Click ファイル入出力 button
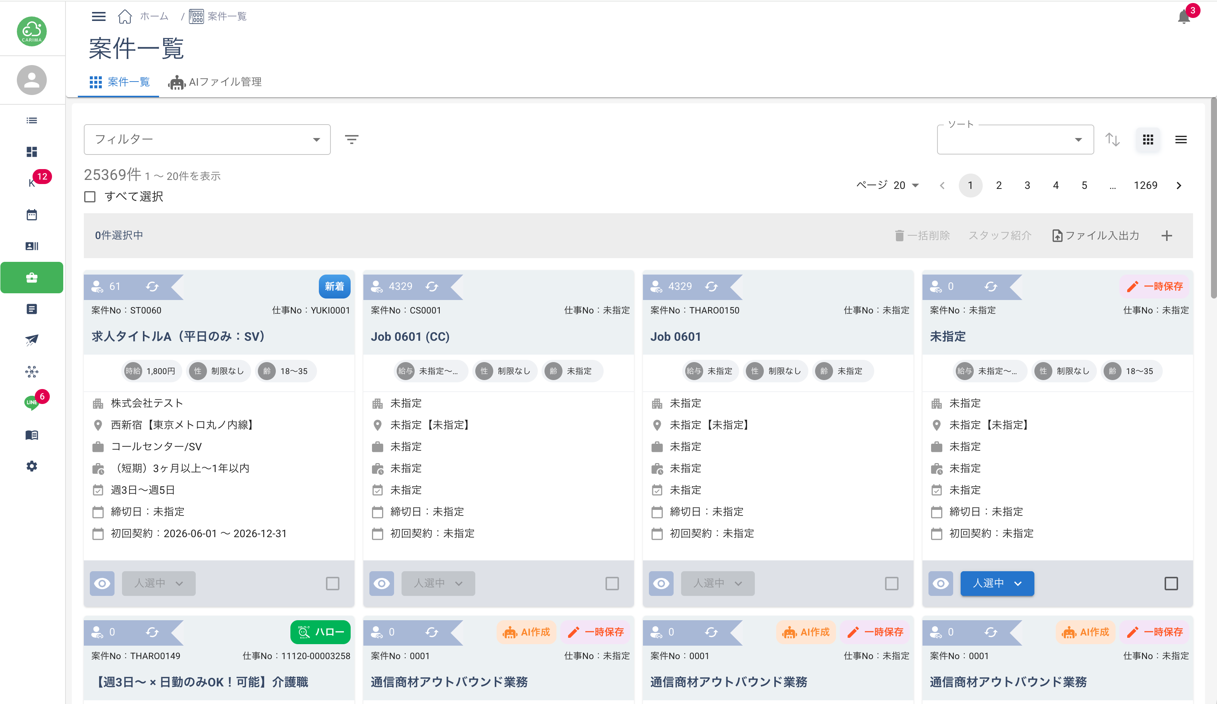 pyautogui.click(x=1096, y=236)
